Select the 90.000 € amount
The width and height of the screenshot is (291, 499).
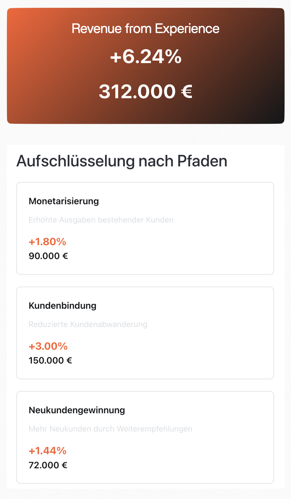48,256
